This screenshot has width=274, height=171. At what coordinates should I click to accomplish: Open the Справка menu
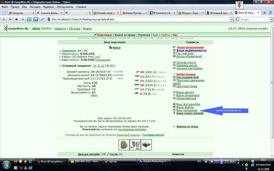(x=81, y=7)
